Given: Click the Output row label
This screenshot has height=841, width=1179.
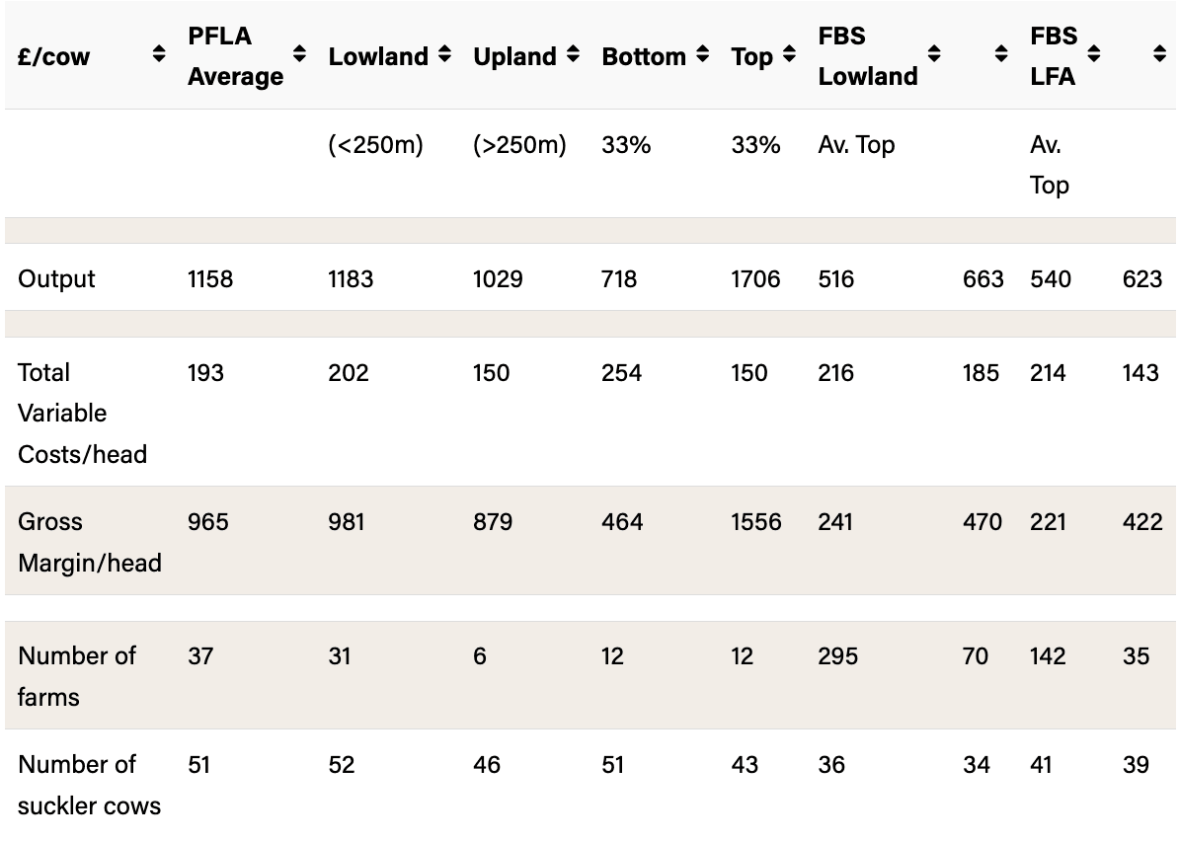Looking at the screenshot, I should coord(56,278).
